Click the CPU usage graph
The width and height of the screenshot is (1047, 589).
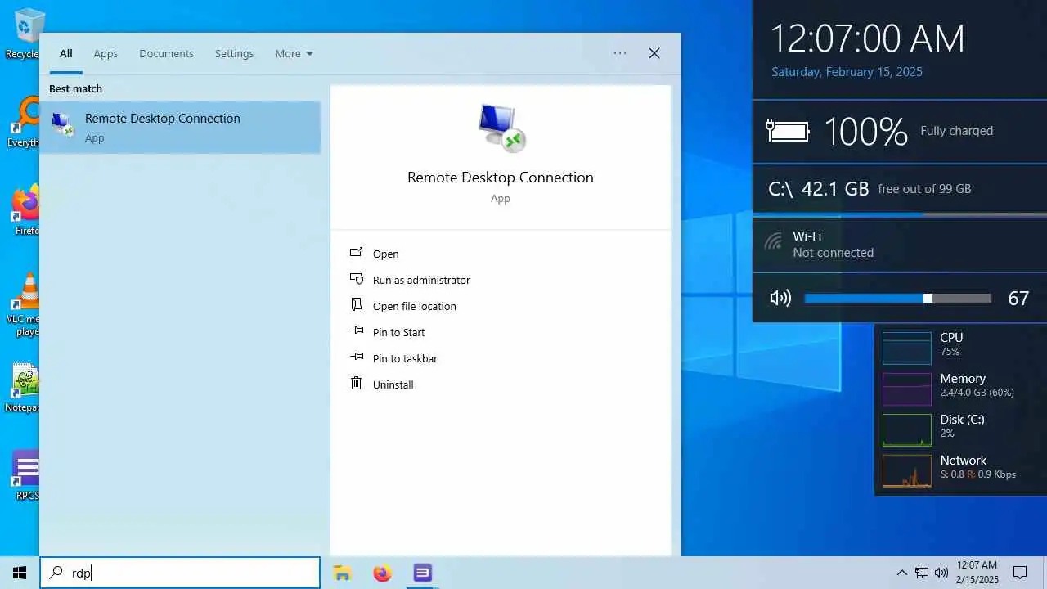click(907, 348)
